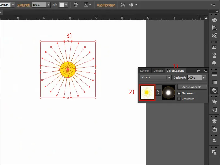Open the Select Similar options dropdown arrow
Screen dimensions: 220x165
point(136,5)
